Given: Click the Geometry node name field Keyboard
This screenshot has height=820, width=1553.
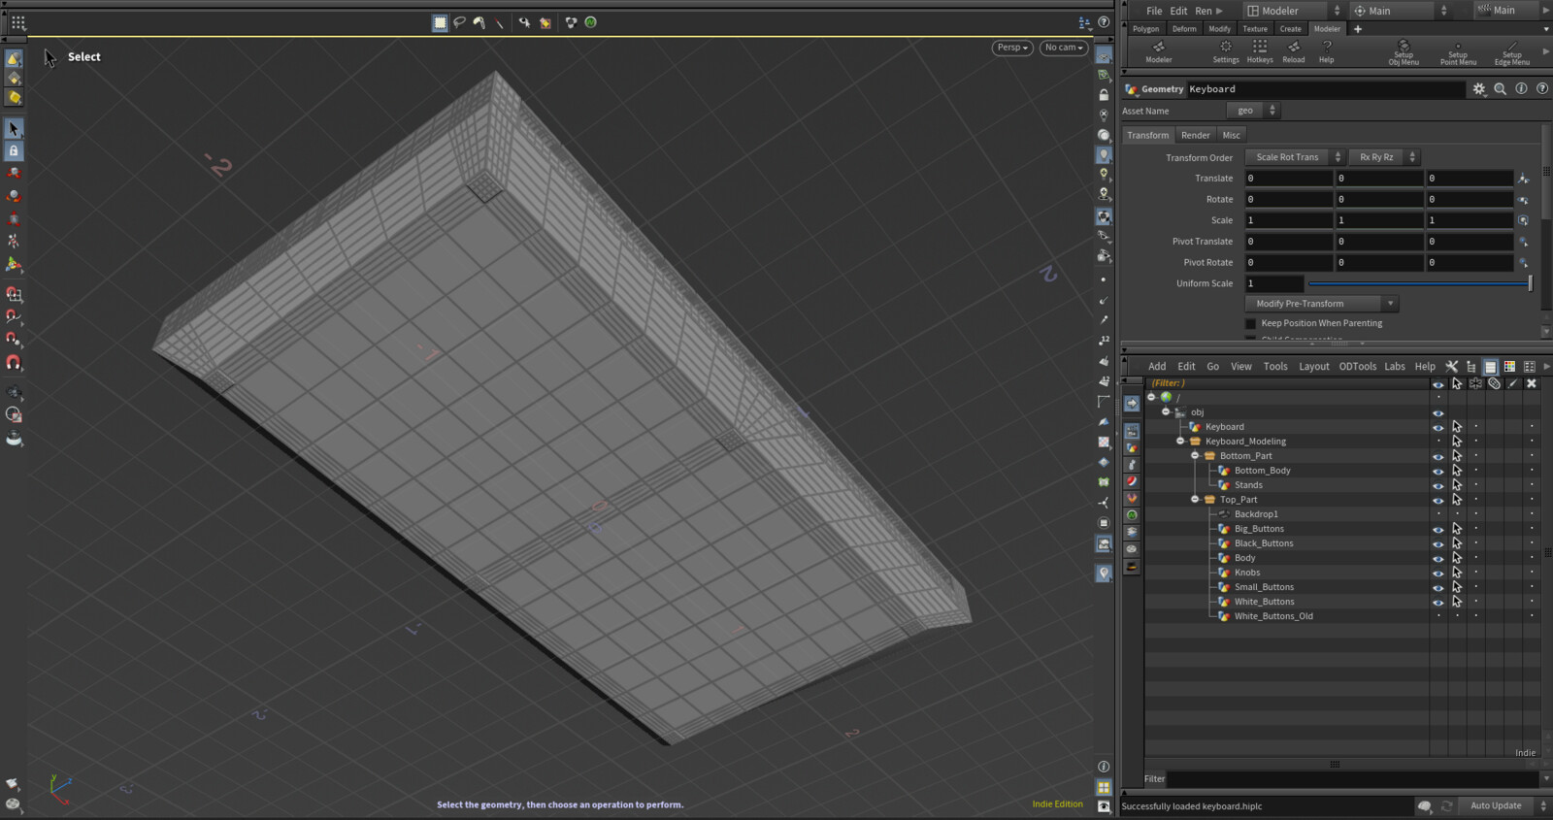Looking at the screenshot, I should click(1325, 89).
